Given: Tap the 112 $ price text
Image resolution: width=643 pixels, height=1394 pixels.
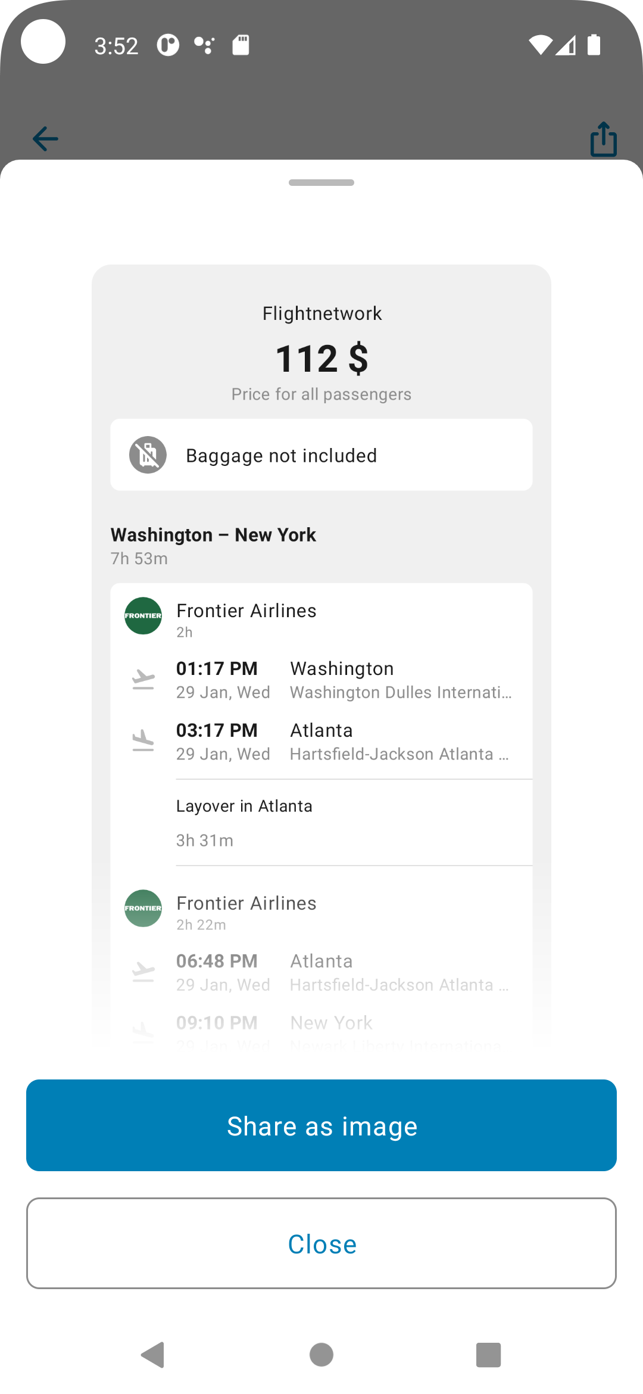Looking at the screenshot, I should [x=321, y=359].
